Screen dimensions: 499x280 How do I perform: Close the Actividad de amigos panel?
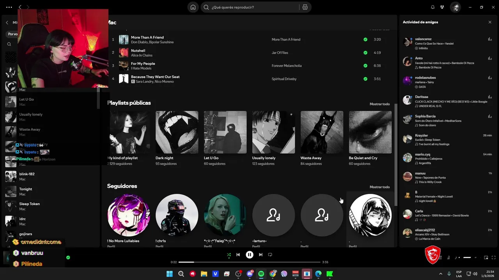point(490,22)
